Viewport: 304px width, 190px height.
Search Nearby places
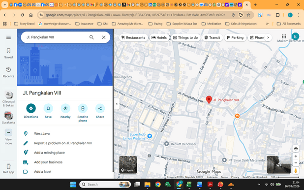pyautogui.click(x=65, y=111)
